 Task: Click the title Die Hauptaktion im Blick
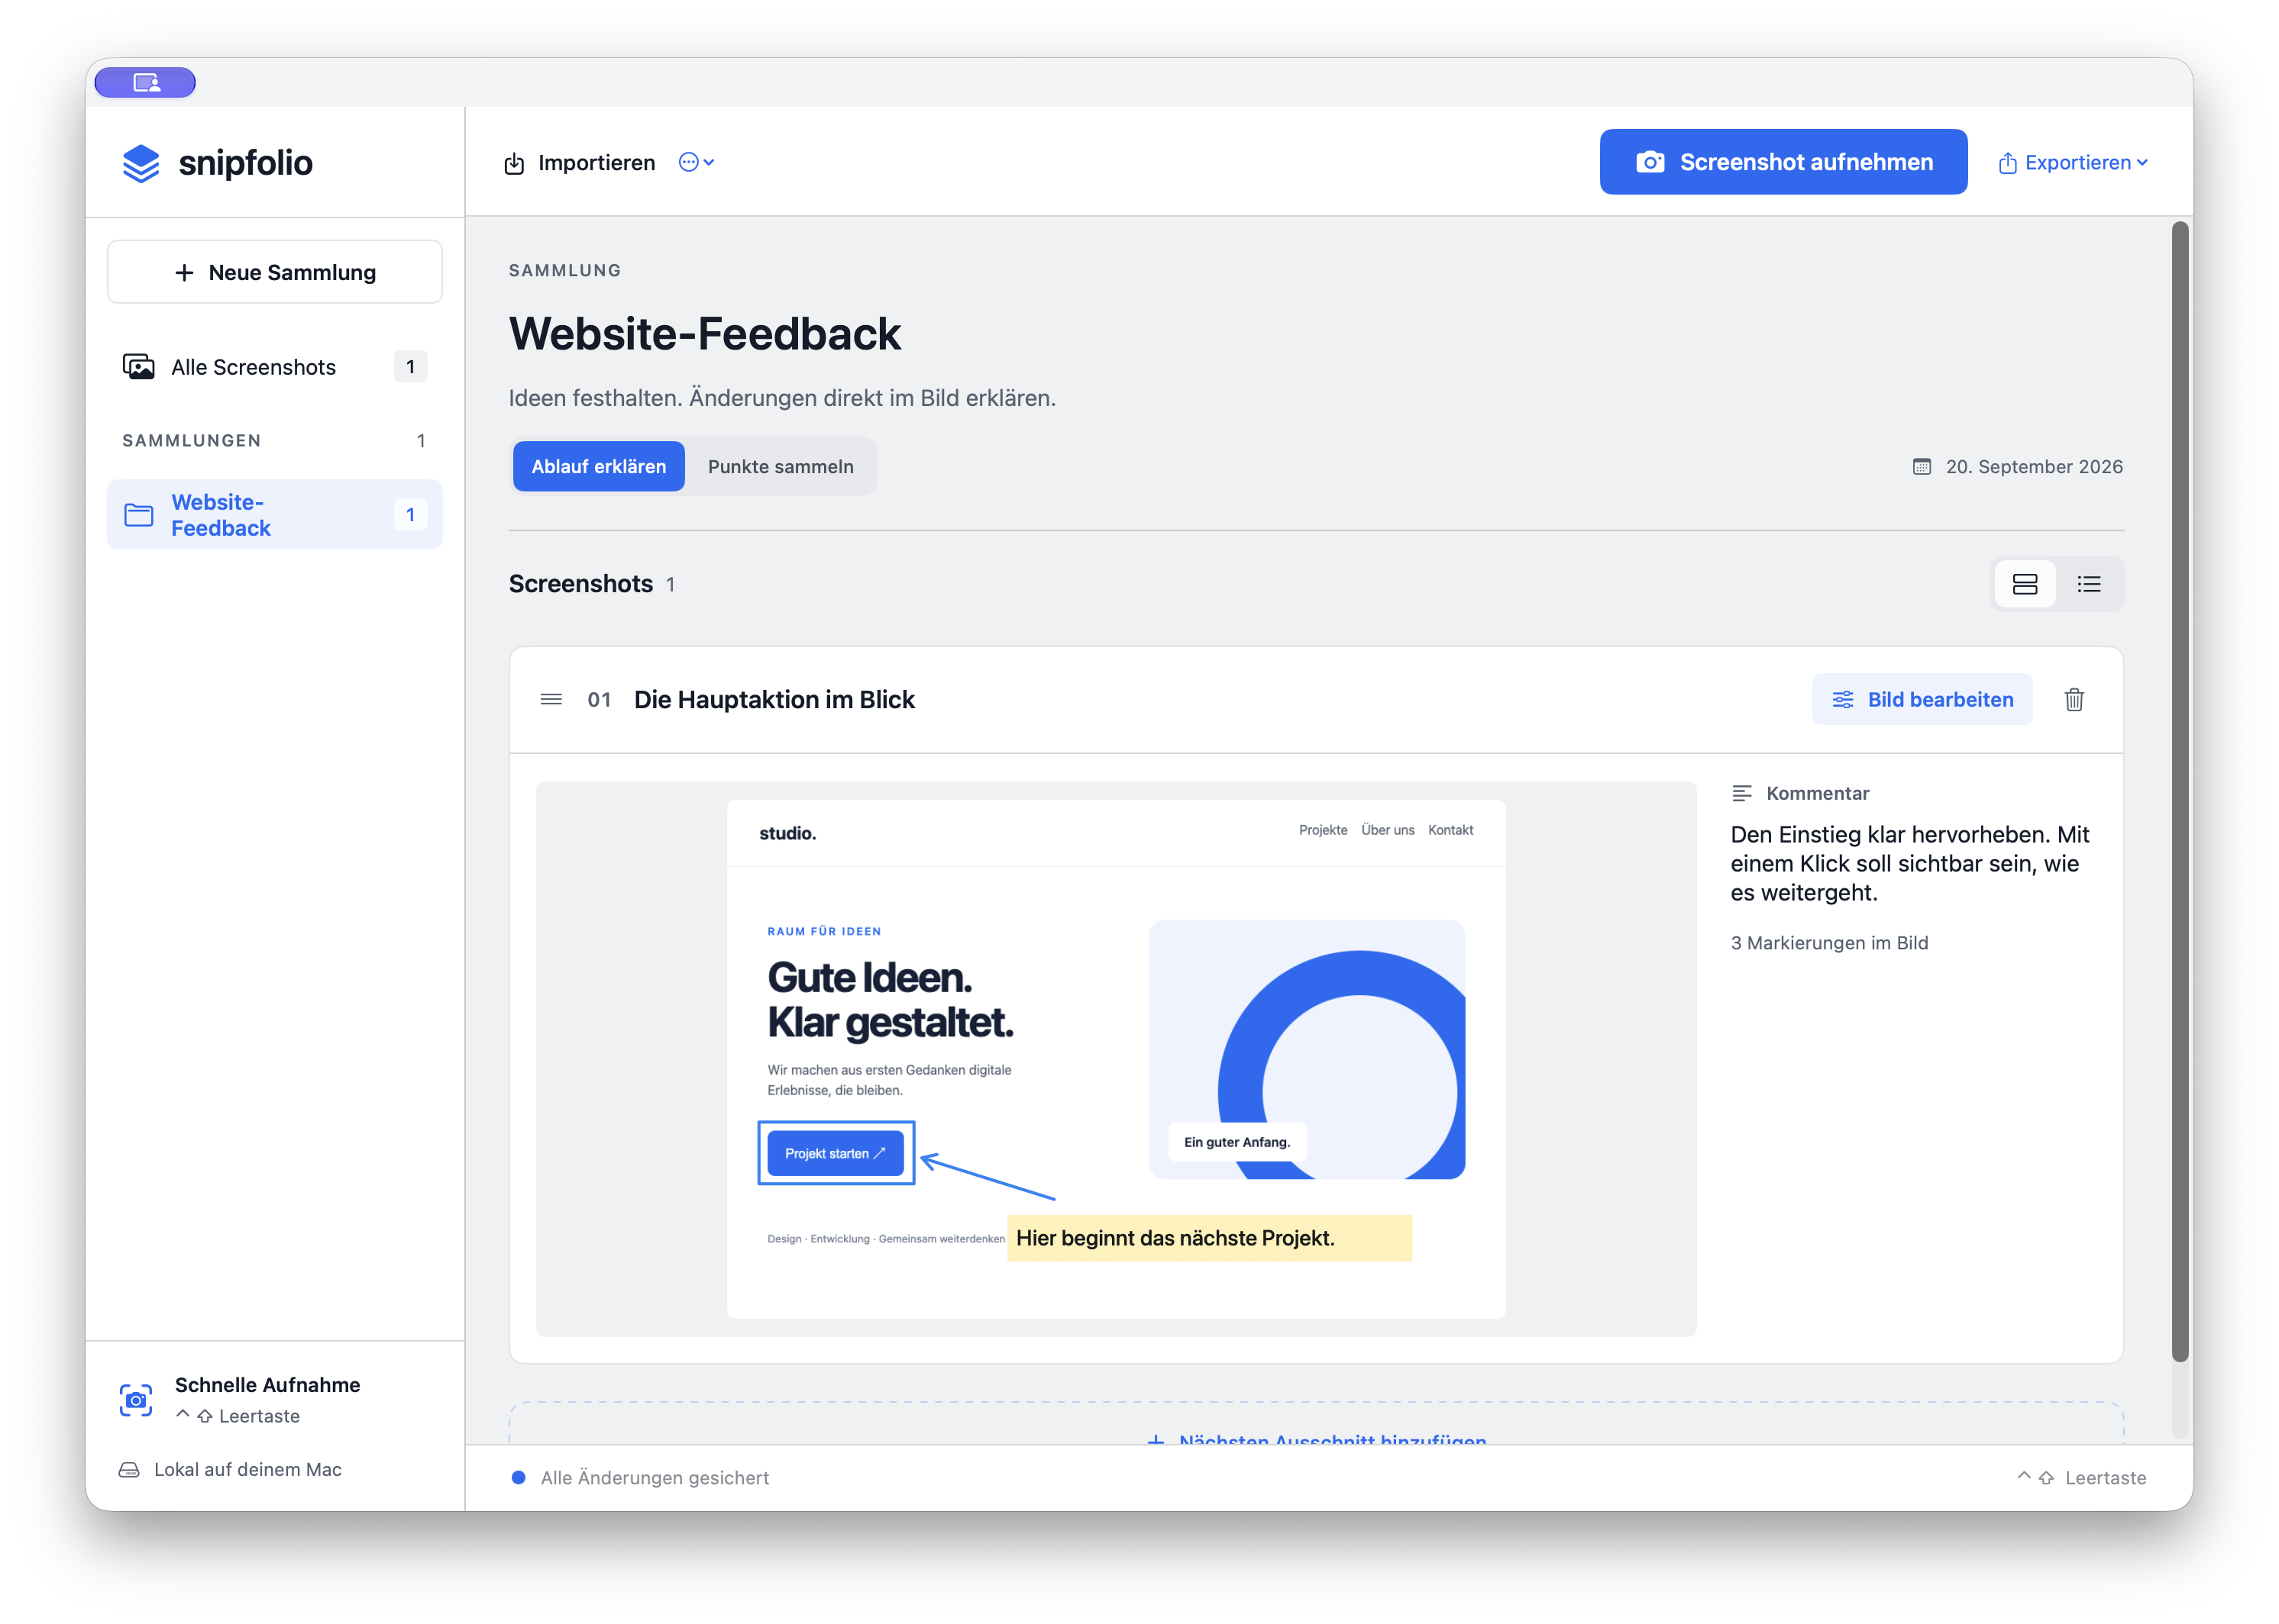774,700
